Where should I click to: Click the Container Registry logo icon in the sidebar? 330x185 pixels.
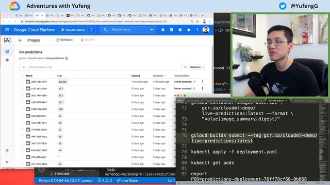pos(7,40)
